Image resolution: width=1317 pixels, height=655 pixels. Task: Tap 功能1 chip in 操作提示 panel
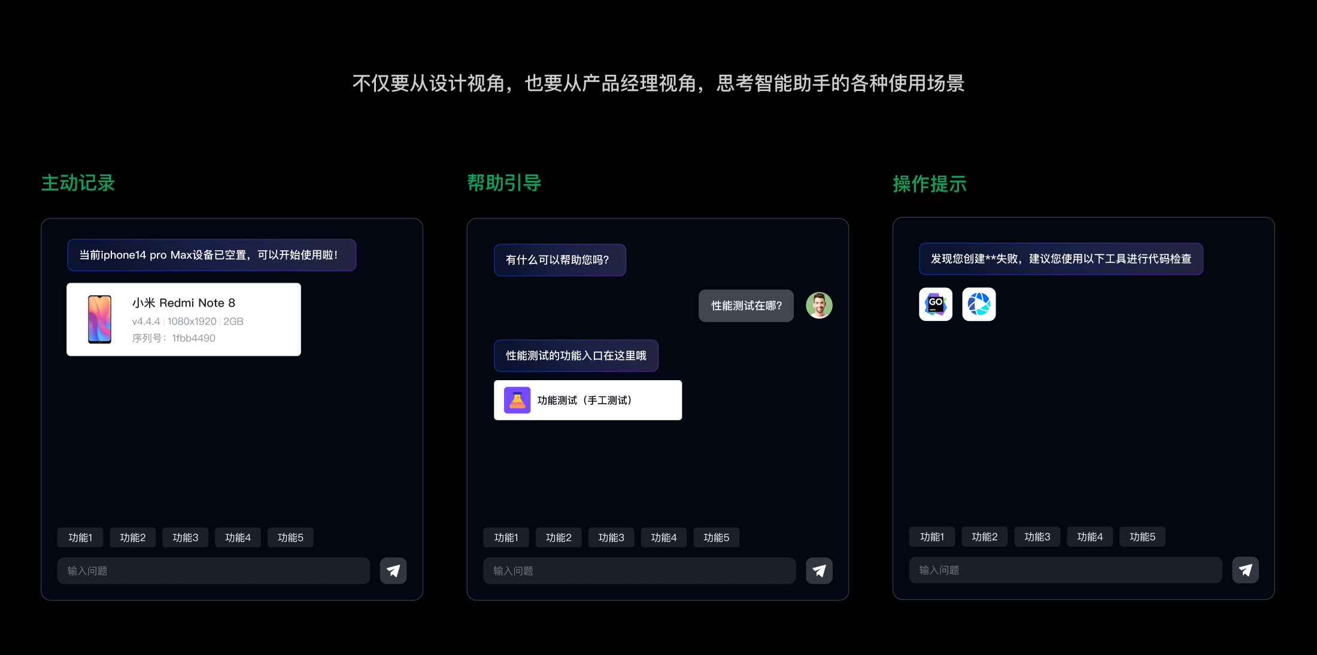tap(932, 537)
